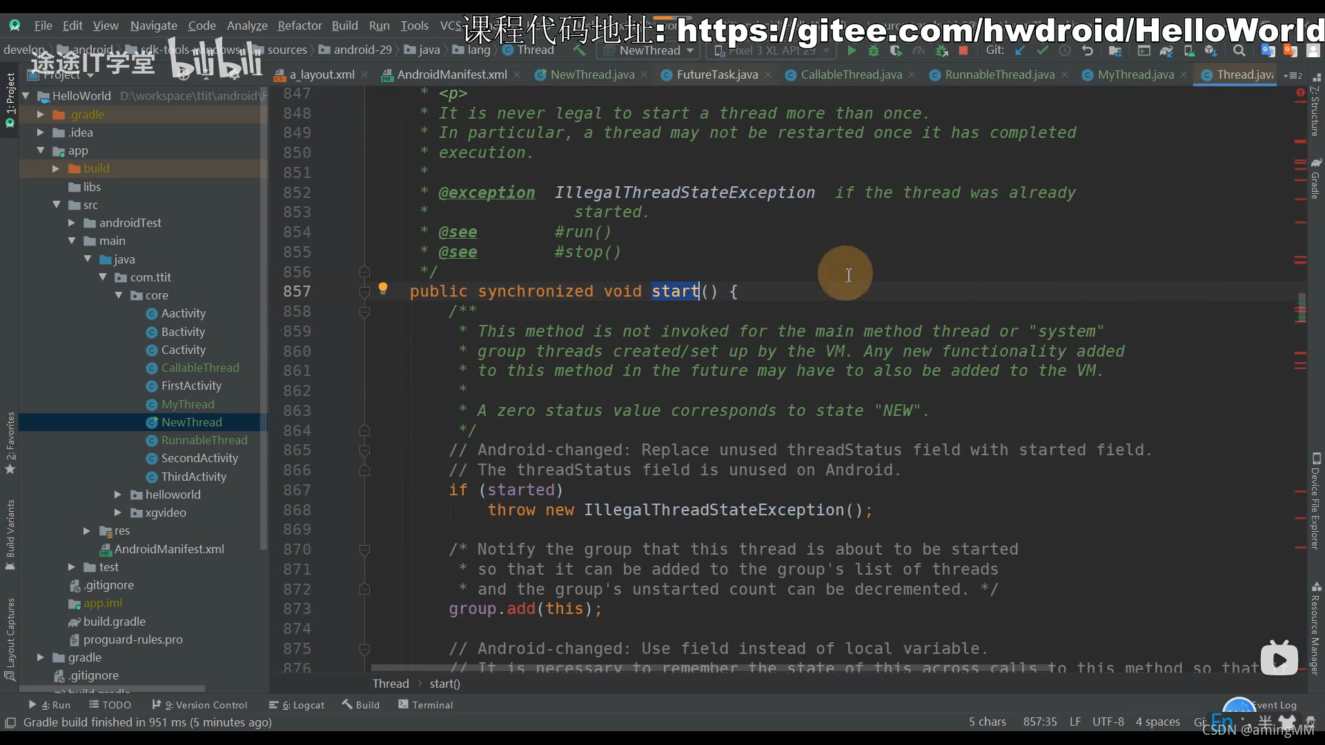
Task: Collapse the HelloWorld project root node
Action: tap(26, 96)
